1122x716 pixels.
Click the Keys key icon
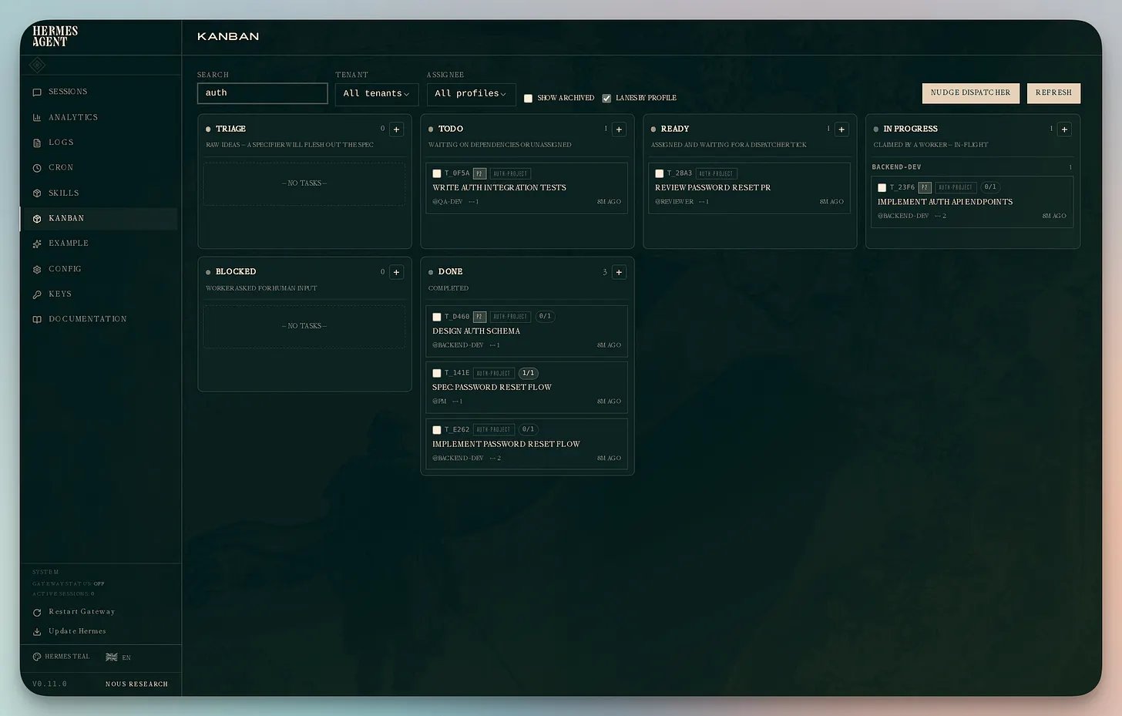pos(37,294)
